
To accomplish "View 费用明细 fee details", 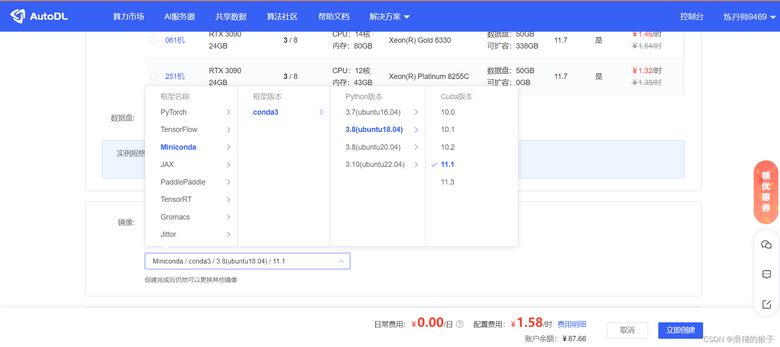I will pos(572,324).
